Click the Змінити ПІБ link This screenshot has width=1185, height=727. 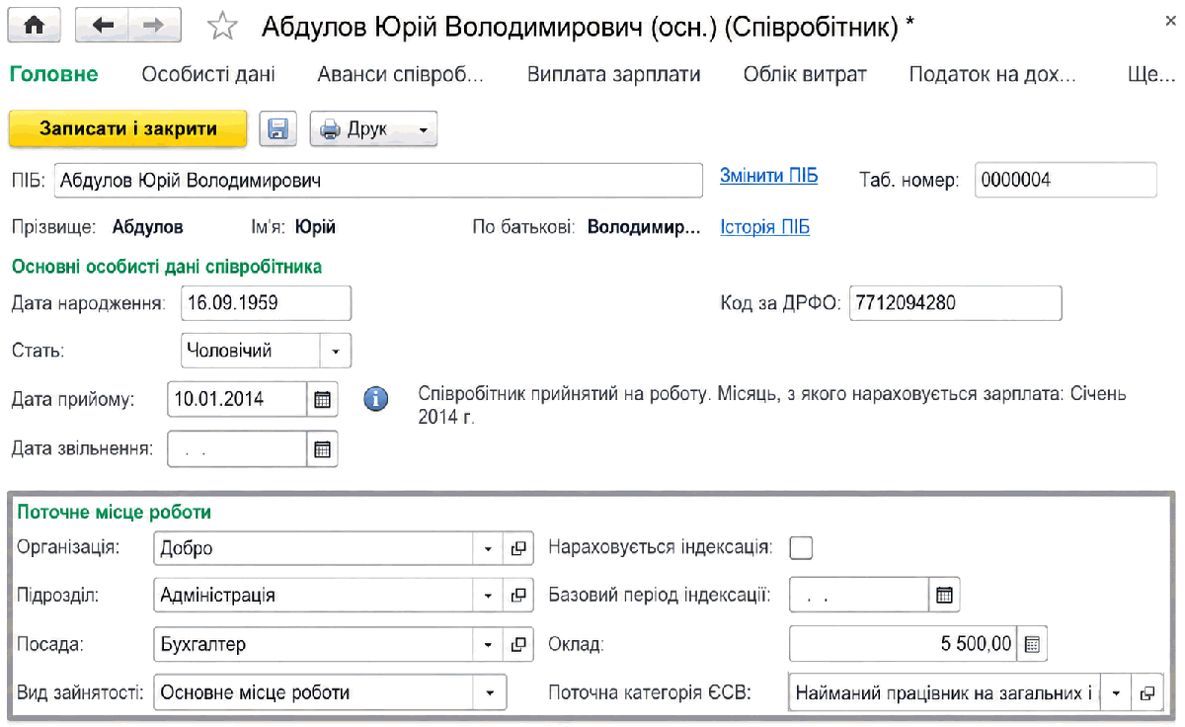pos(769,177)
